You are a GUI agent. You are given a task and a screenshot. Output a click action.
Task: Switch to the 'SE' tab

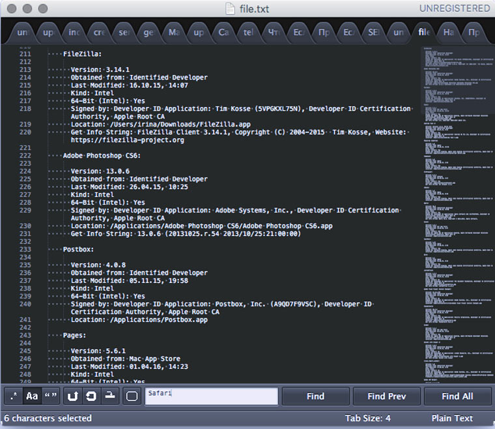click(373, 32)
